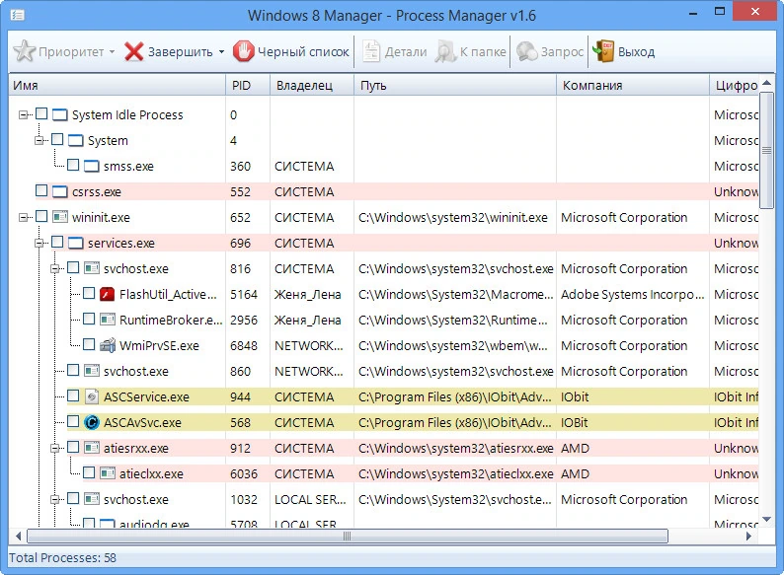
Task: Collapse the svchost.exe PID 816 node
Action: (55, 269)
